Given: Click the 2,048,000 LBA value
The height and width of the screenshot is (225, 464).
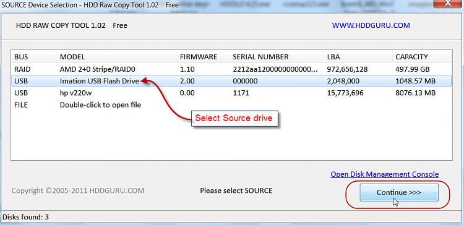Looking at the screenshot, I should (343, 82).
